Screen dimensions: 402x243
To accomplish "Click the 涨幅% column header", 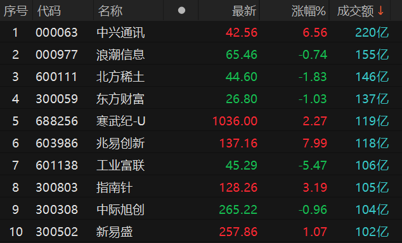I will pyautogui.click(x=308, y=11).
